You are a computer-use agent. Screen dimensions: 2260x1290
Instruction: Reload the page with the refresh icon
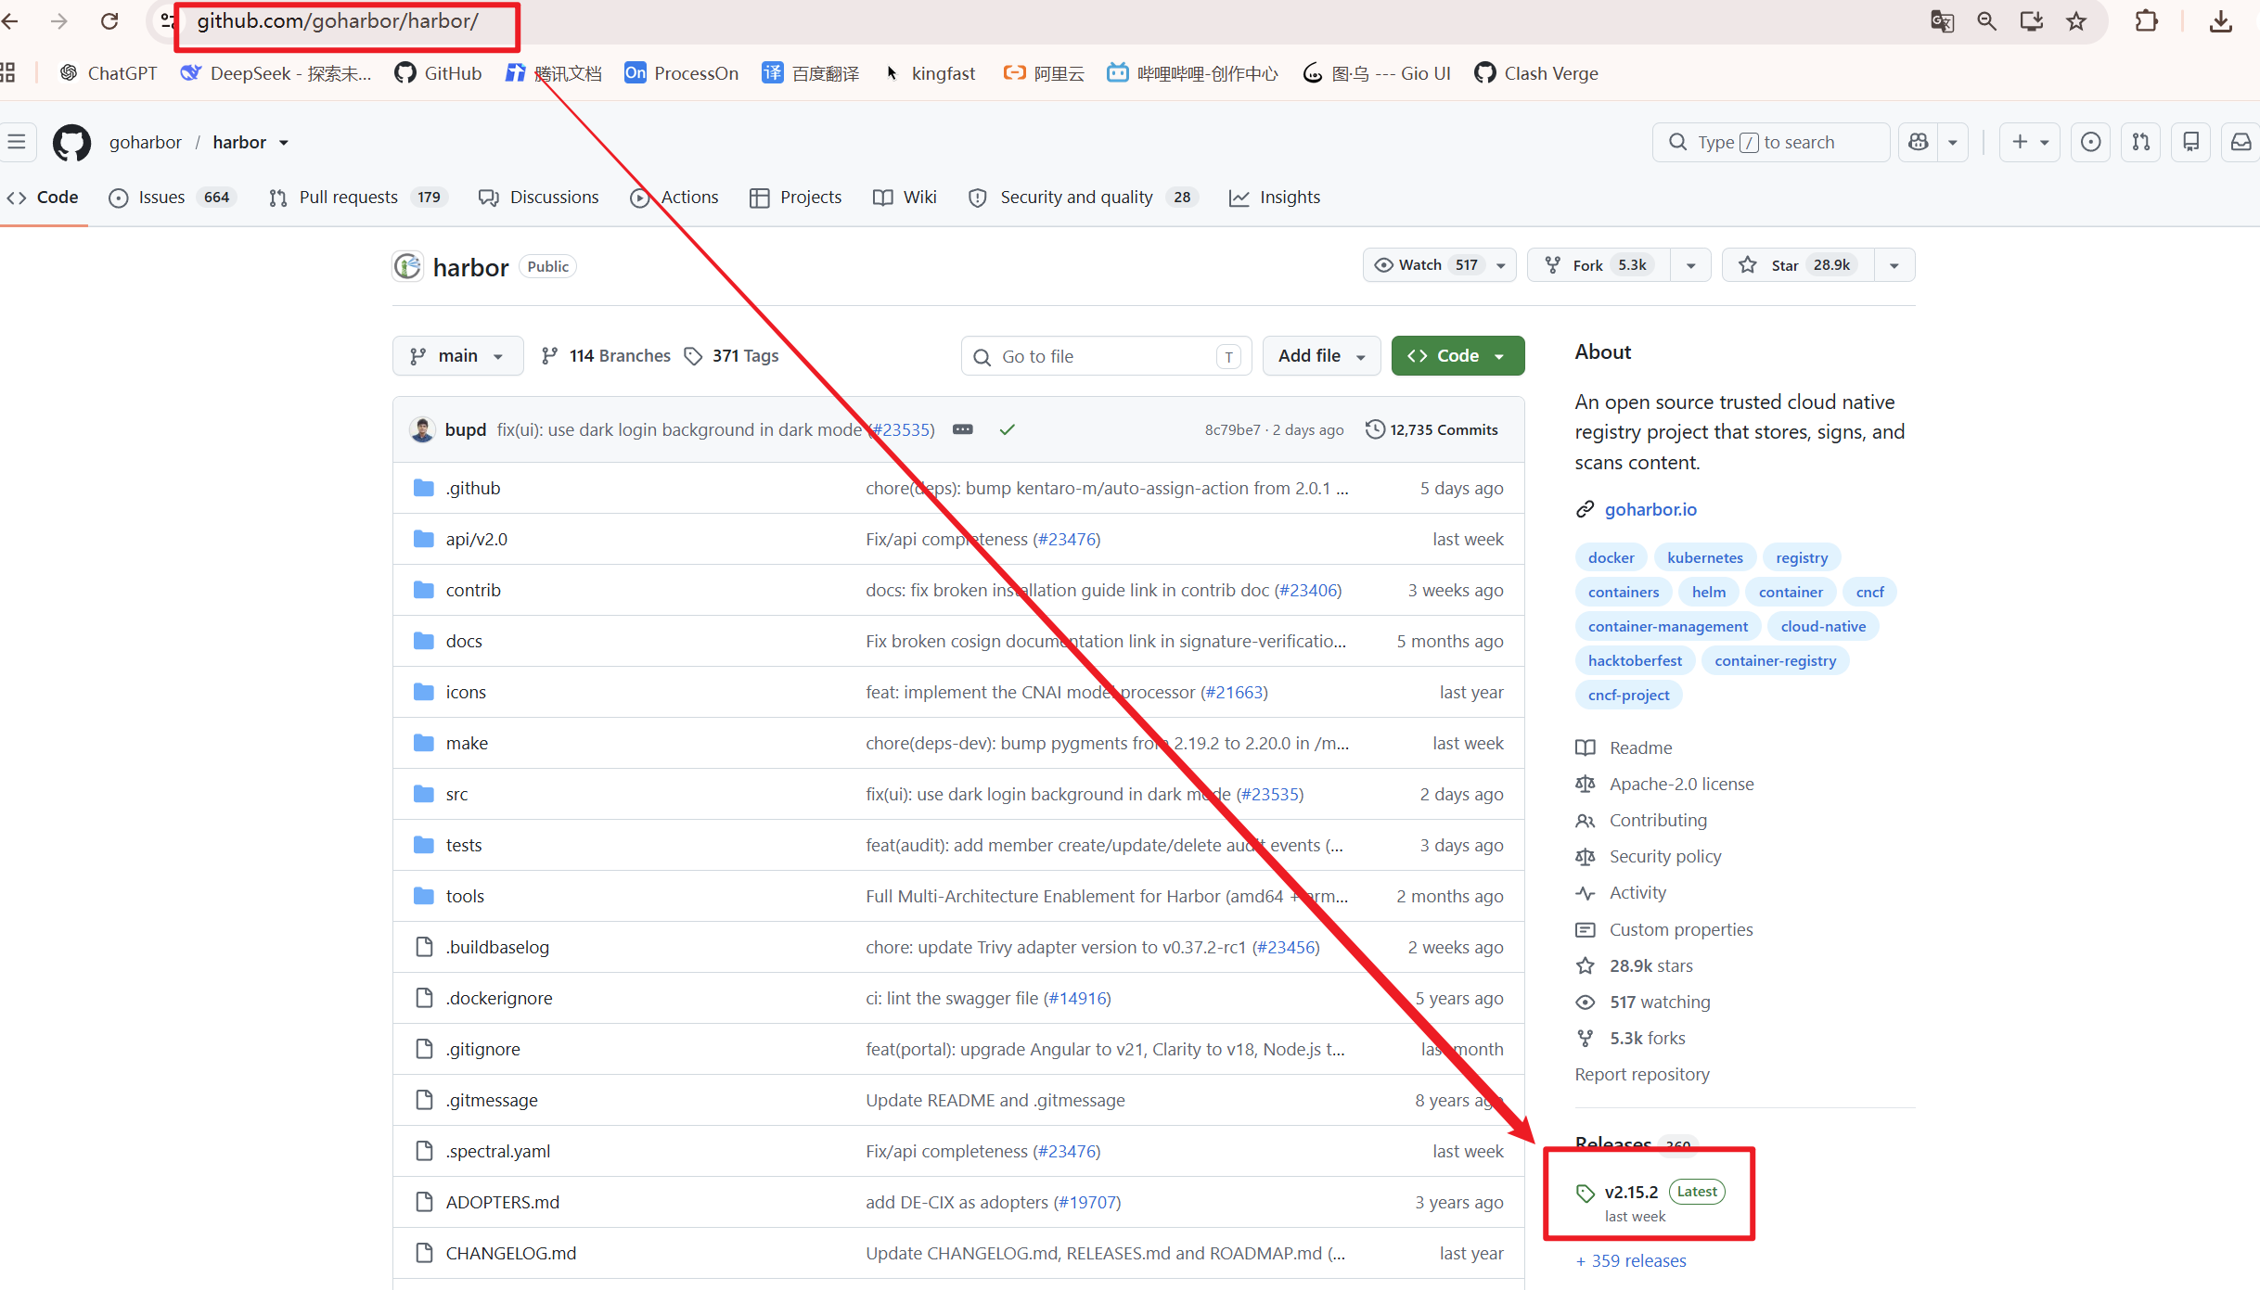click(109, 20)
